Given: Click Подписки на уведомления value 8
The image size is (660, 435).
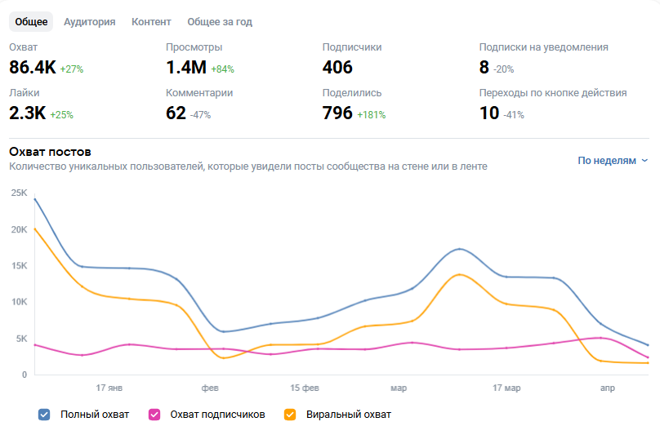Looking at the screenshot, I should [x=484, y=67].
